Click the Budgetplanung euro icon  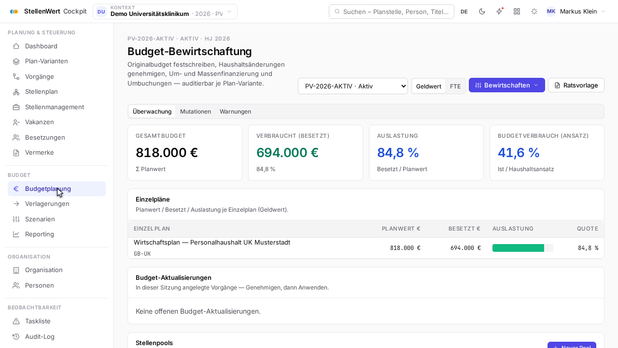16,189
